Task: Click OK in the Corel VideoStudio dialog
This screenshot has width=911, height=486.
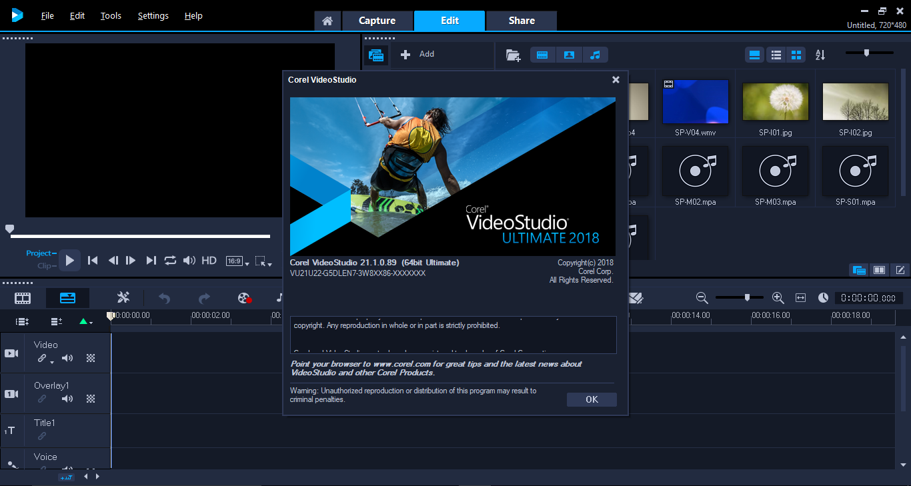Action: click(x=592, y=399)
